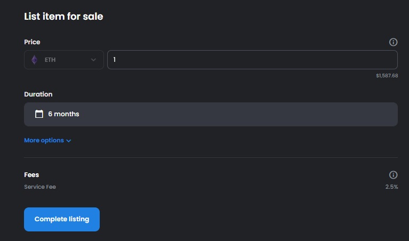Screen dimensions: 409x241
Task: Click the Fees section heading
Action: [x=31, y=175]
